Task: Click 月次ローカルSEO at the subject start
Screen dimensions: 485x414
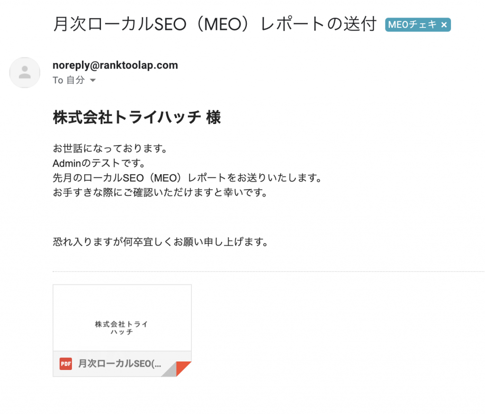Action: pyautogui.click(x=120, y=25)
